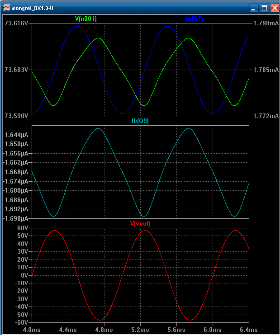
Task: Click the -20V axis label
Action: [x=22, y=291]
